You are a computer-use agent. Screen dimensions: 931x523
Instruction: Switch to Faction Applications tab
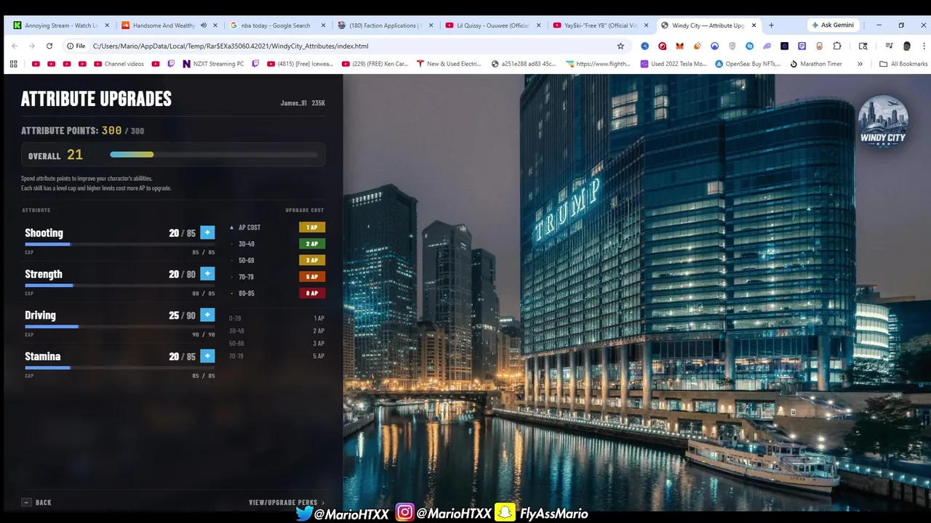384,25
